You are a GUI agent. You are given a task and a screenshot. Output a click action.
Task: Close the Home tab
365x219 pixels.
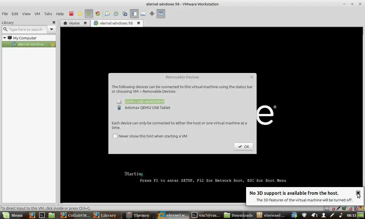[x=85, y=23]
